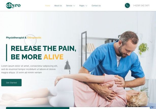Click the RELEASE THE PAIN headline
This screenshot has height=109, width=156.
coord(43,48)
